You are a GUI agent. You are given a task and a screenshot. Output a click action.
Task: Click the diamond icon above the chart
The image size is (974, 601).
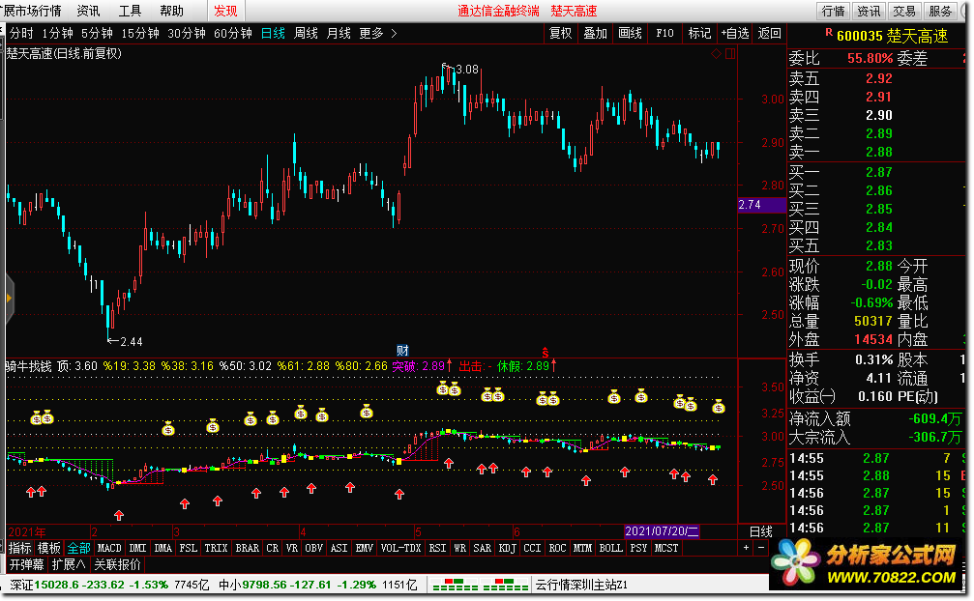[716, 54]
